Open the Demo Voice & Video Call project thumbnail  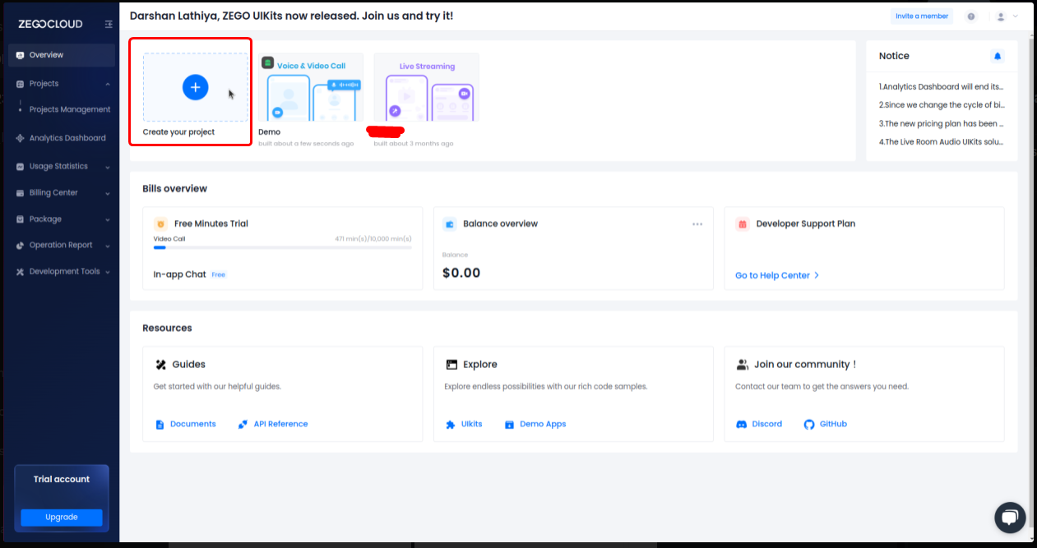coord(310,88)
